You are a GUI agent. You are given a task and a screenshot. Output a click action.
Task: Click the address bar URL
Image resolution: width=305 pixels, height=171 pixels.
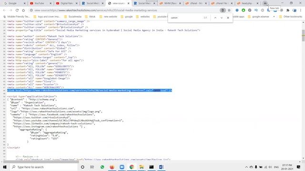point(96,10)
